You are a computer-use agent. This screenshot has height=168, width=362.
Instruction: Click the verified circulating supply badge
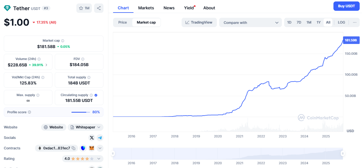pyautogui.click(x=96, y=95)
